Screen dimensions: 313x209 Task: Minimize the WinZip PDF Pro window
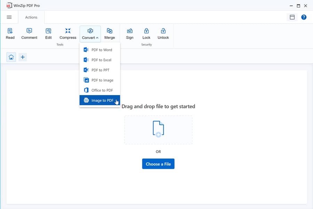[291, 6]
